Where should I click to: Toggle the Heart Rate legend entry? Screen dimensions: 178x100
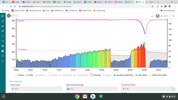pos(65,75)
